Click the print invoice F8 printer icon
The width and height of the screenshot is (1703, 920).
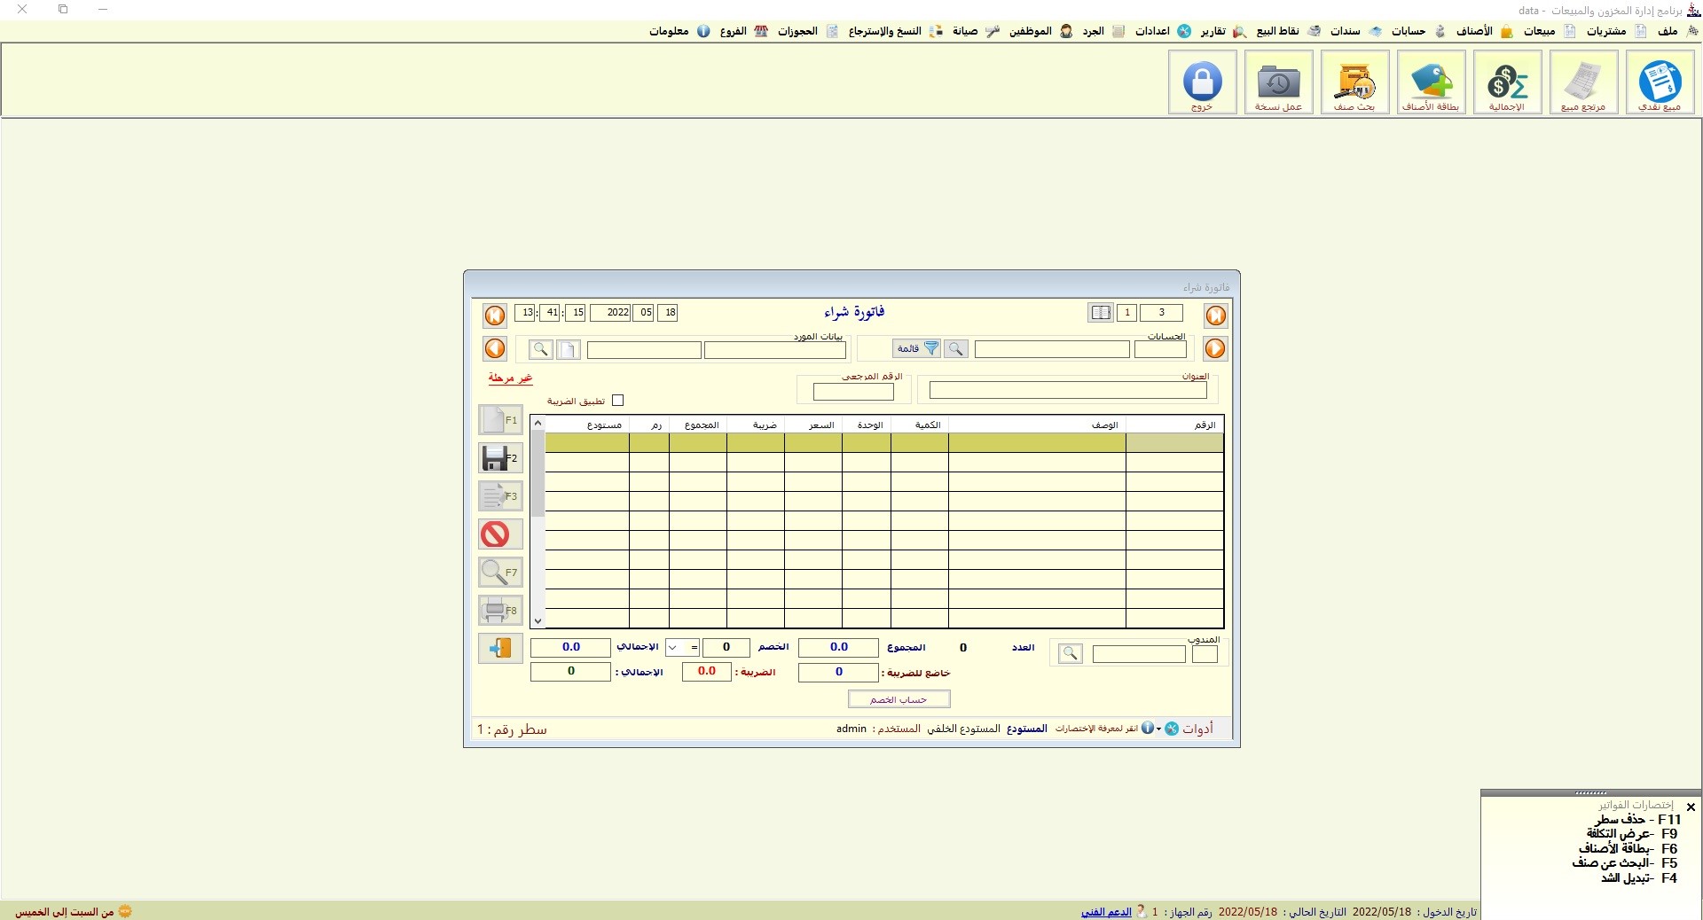coord(499,611)
